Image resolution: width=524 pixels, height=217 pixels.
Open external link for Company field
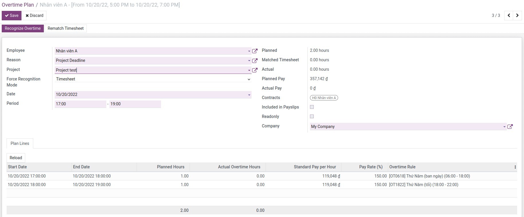tap(510, 127)
